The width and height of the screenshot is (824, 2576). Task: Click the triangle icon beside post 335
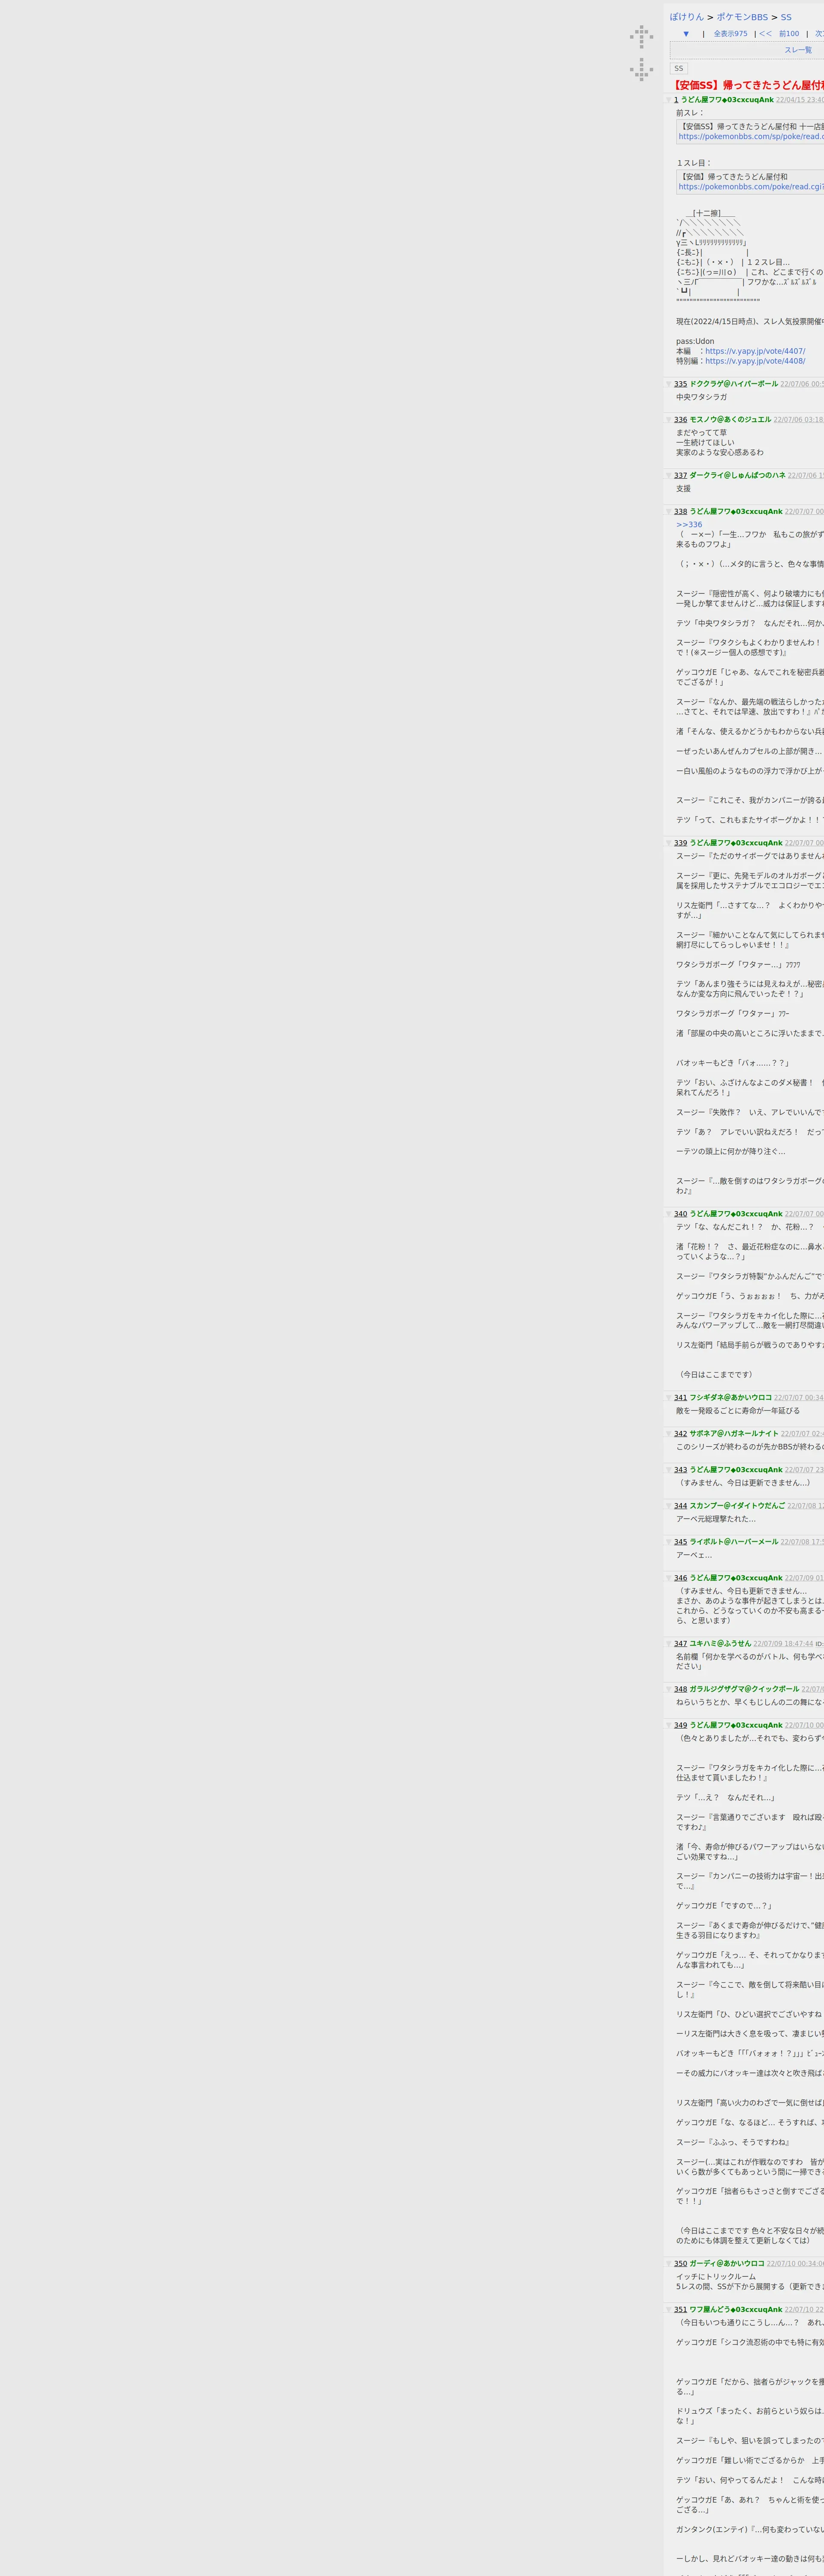(x=669, y=384)
